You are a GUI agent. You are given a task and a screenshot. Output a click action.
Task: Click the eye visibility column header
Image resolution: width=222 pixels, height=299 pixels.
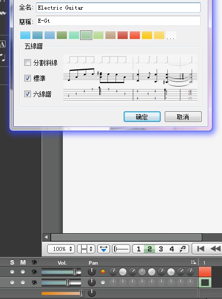click(34, 263)
